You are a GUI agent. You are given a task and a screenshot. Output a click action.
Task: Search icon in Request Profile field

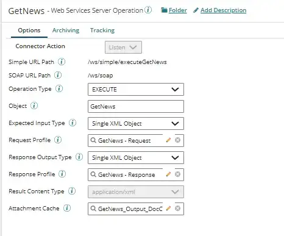tap(93, 140)
